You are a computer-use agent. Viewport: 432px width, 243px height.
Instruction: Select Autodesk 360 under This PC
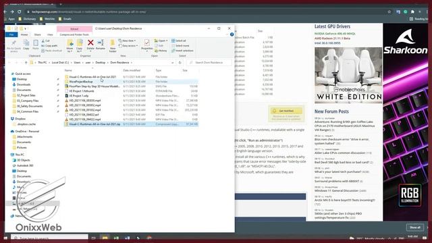(22, 165)
